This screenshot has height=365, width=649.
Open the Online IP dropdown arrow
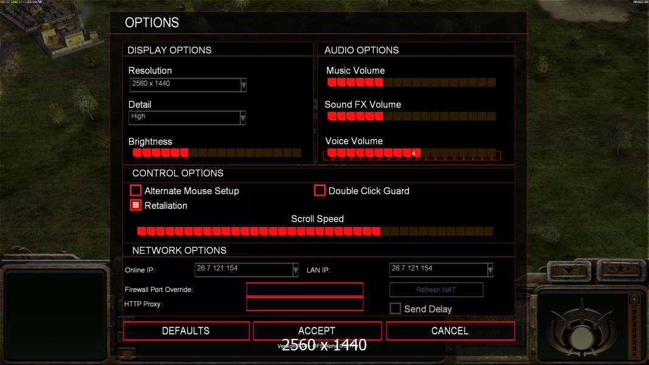click(x=295, y=270)
